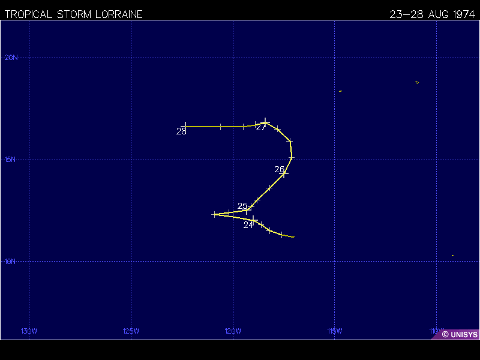480x360 pixels.
Task: Click the track starting point near 117W
Action: (x=293, y=237)
